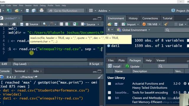The height and width of the screenshot is (106, 189).
Task: Go back to previous source location
Action: coord(2,24)
